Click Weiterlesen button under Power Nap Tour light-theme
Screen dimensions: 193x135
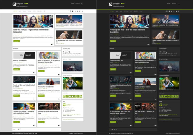coord(17,41)
